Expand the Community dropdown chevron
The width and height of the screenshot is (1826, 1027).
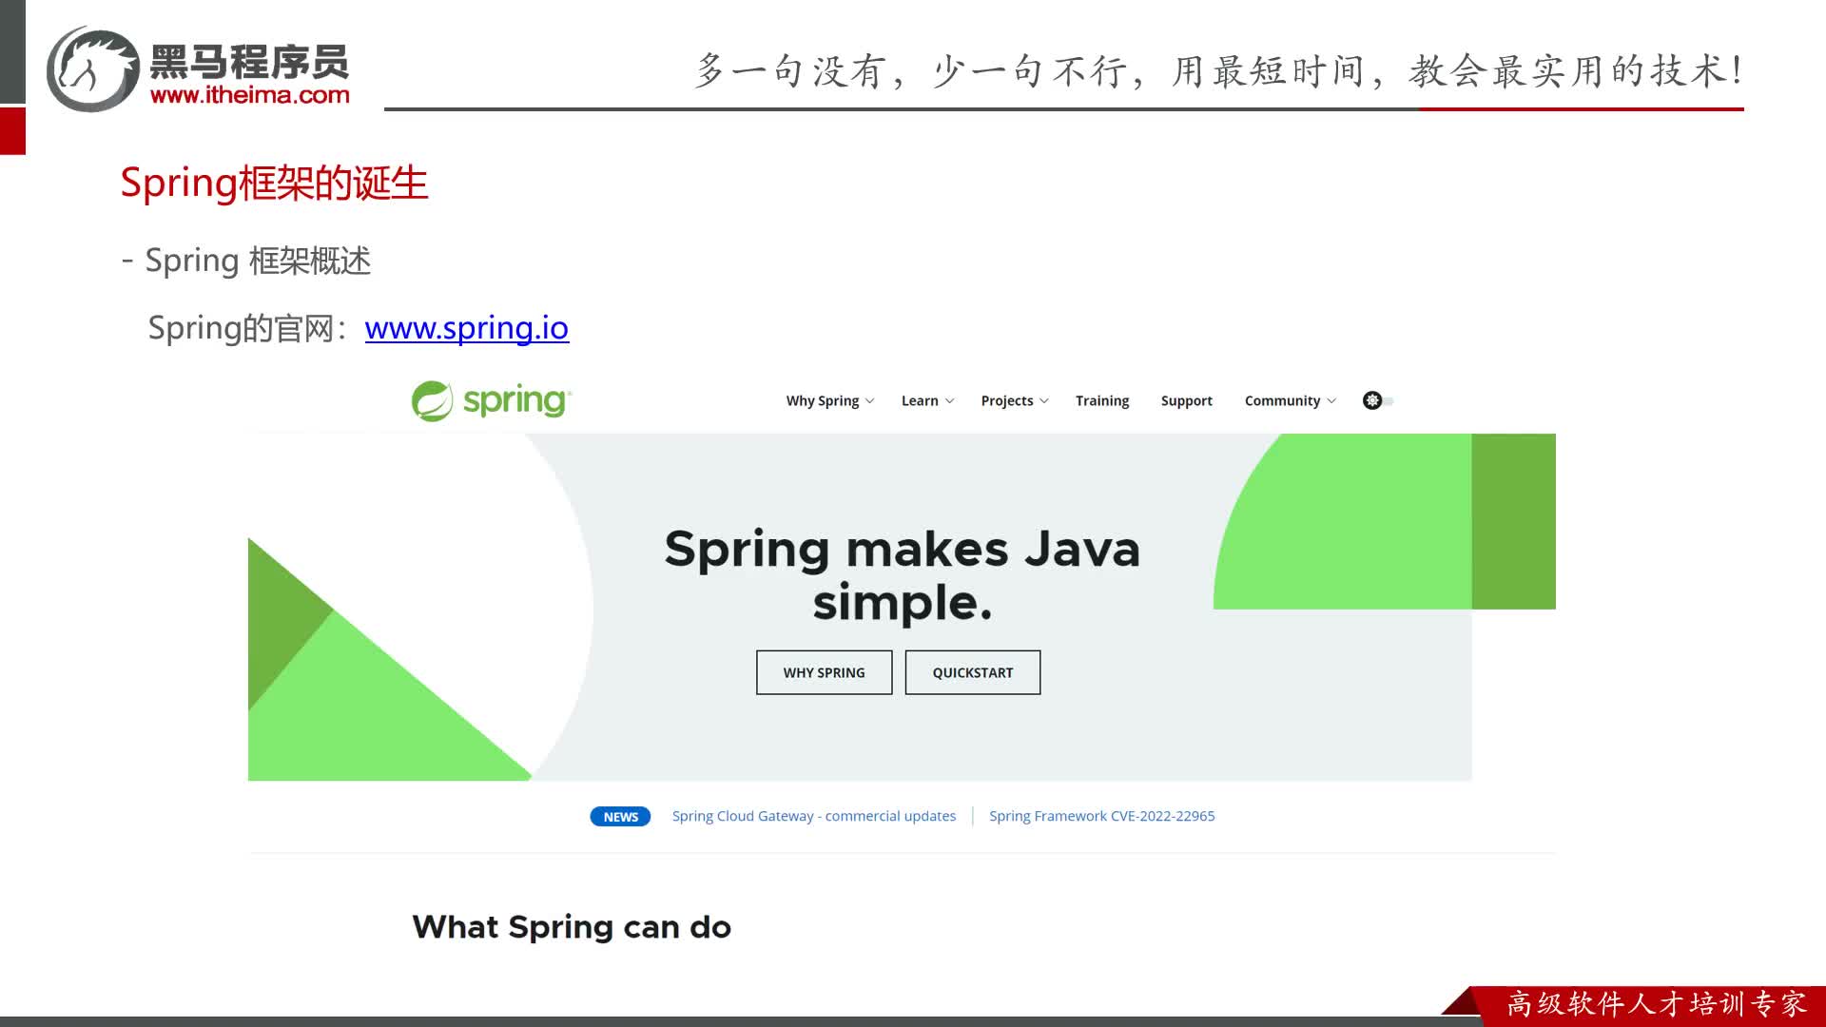[1331, 401]
